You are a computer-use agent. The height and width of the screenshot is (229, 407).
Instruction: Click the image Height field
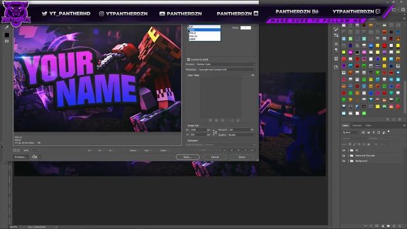(198, 135)
